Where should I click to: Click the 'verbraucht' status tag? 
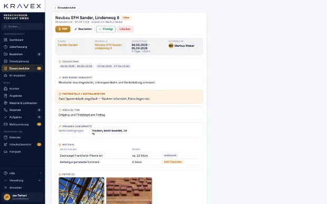point(170,155)
